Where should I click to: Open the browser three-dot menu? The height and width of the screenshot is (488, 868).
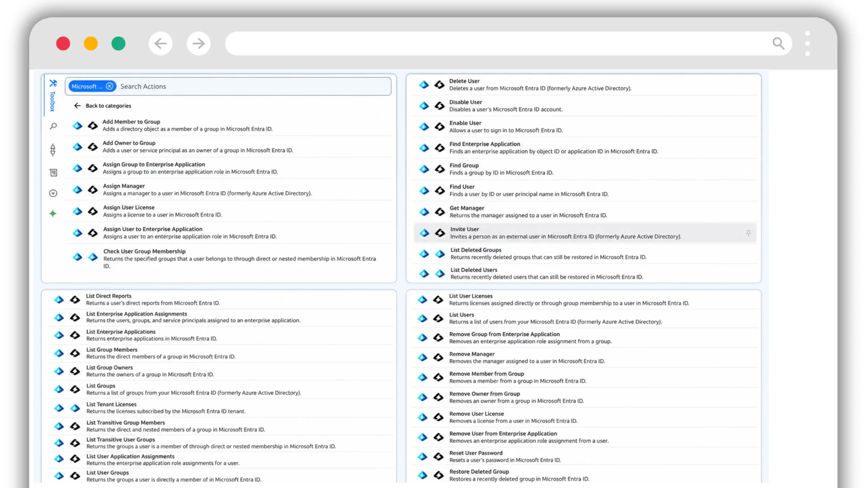(x=807, y=43)
